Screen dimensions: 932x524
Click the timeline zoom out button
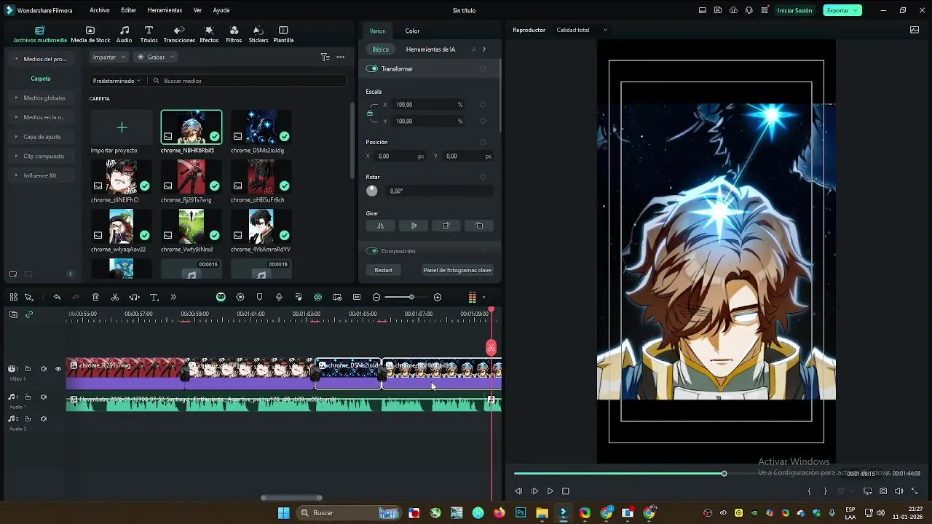point(376,297)
